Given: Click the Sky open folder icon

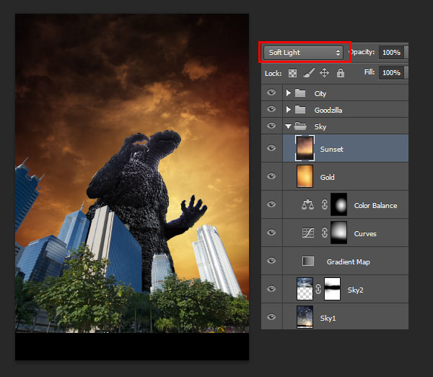Looking at the screenshot, I should pos(300,126).
